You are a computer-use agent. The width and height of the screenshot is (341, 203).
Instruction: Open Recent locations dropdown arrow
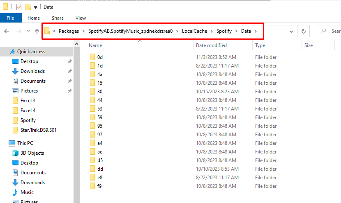(28, 31)
